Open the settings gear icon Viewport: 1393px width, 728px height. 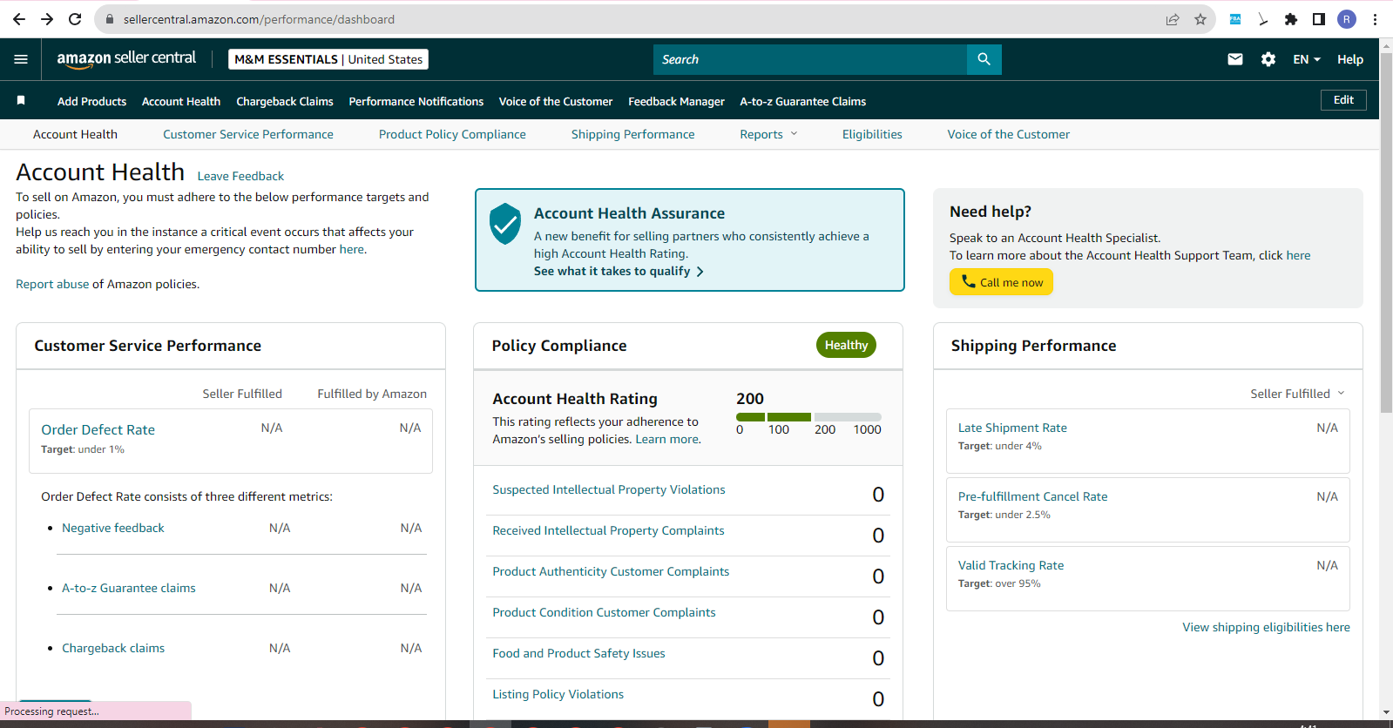[1268, 59]
